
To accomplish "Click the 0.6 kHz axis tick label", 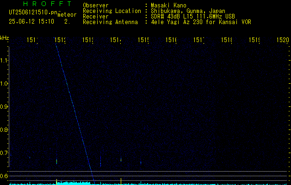I will tap(4, 176).
